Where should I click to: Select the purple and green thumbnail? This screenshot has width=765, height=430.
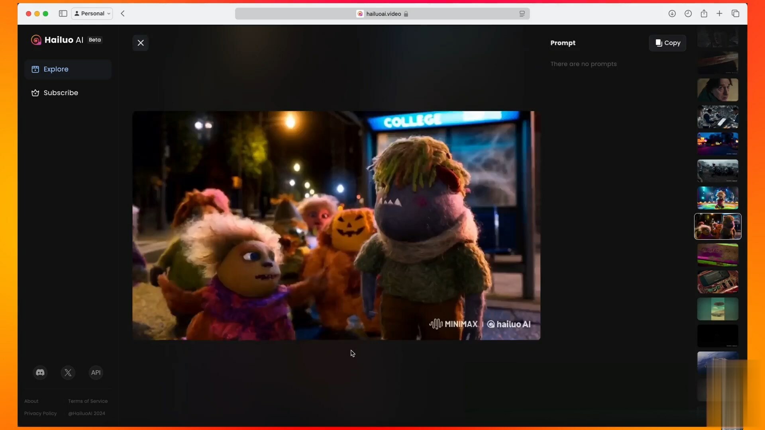(x=718, y=255)
